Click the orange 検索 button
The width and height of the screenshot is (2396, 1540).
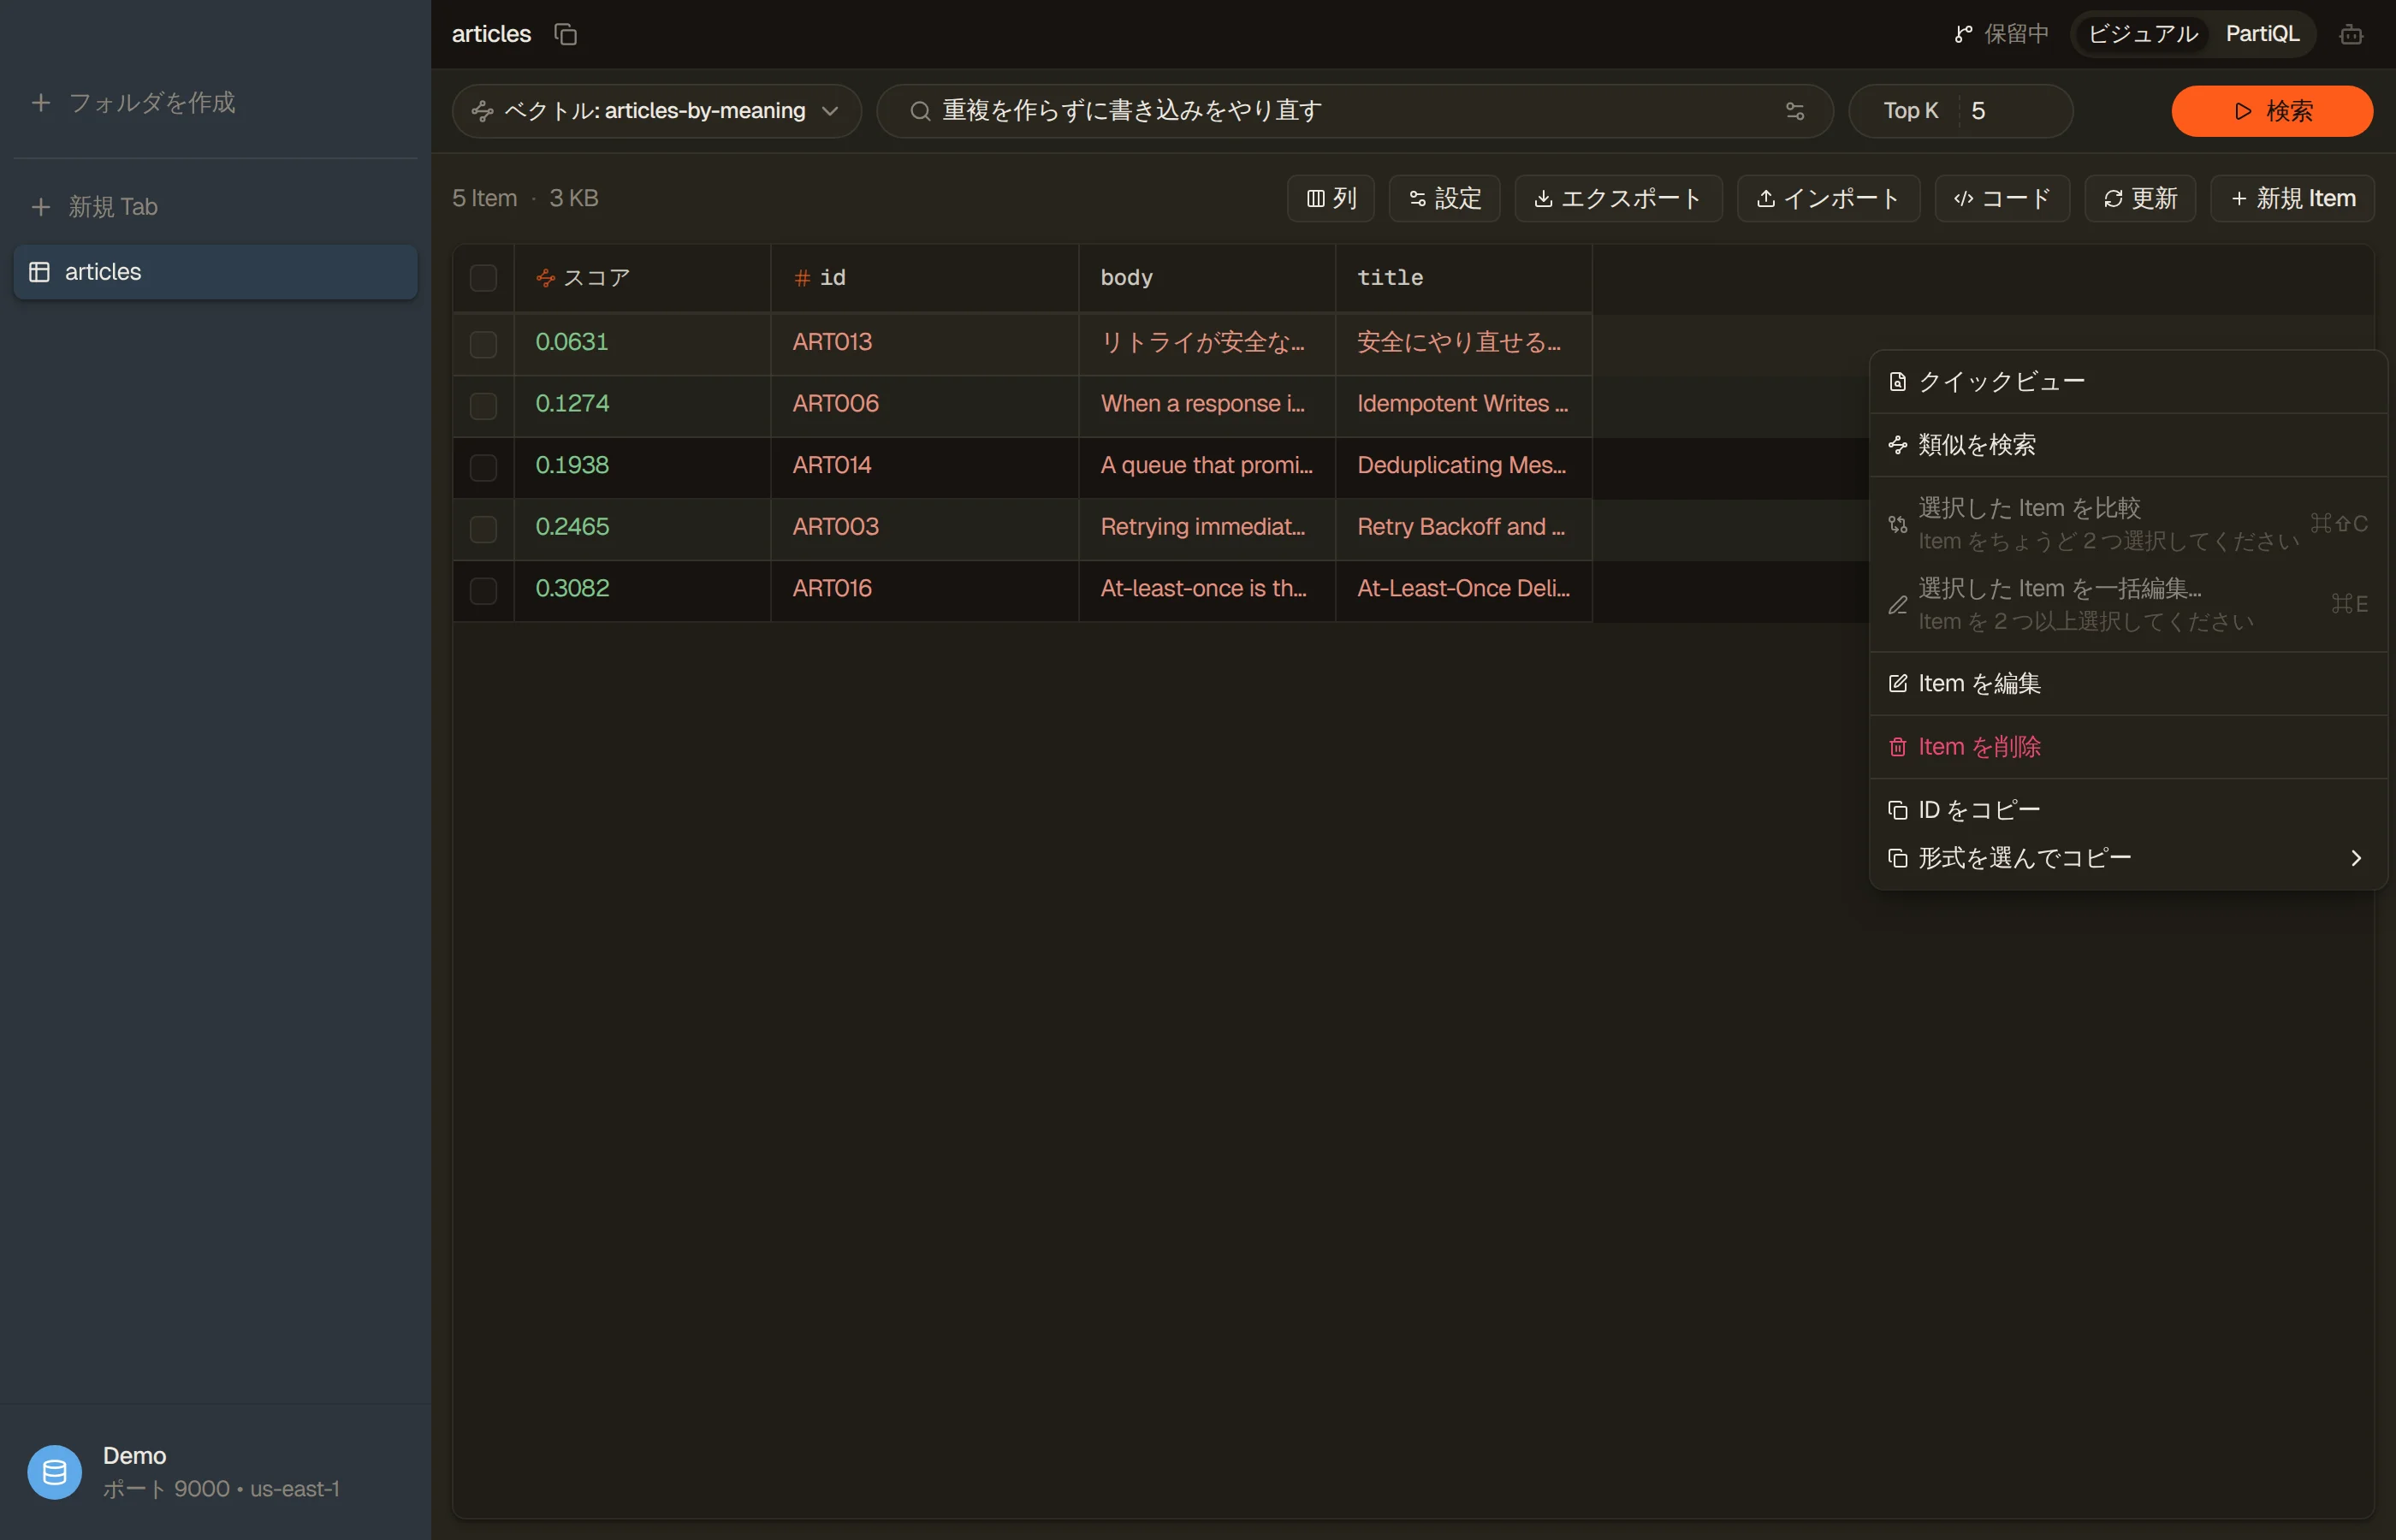(2272, 111)
